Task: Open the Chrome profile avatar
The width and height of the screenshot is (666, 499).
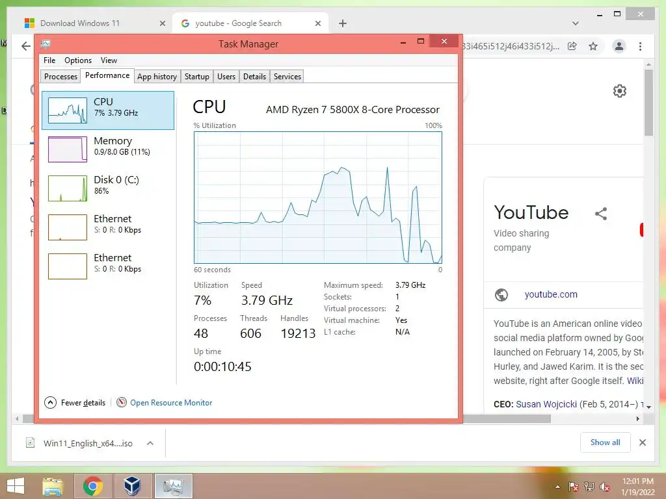Action: [619, 46]
